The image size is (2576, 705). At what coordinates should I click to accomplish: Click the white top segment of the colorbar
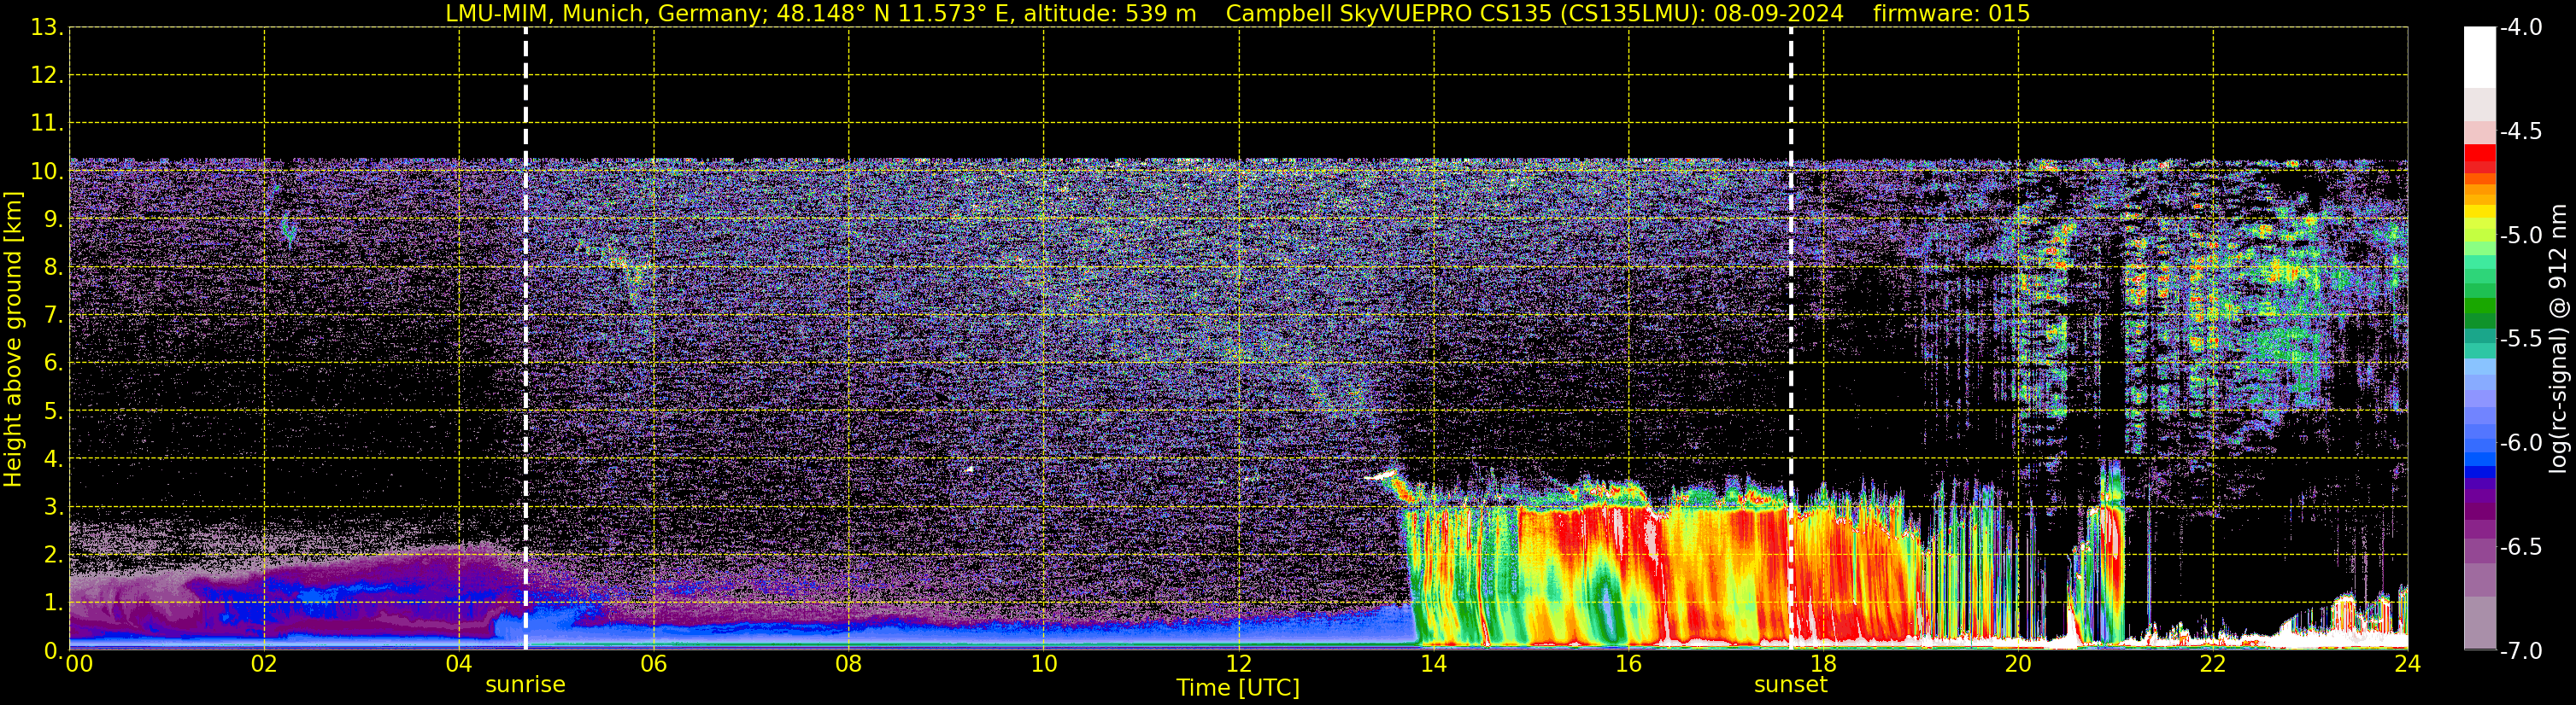(2480, 57)
